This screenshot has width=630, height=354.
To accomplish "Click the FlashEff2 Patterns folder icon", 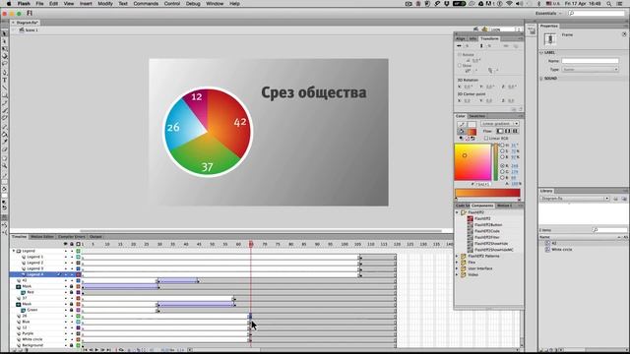I will point(464,256).
